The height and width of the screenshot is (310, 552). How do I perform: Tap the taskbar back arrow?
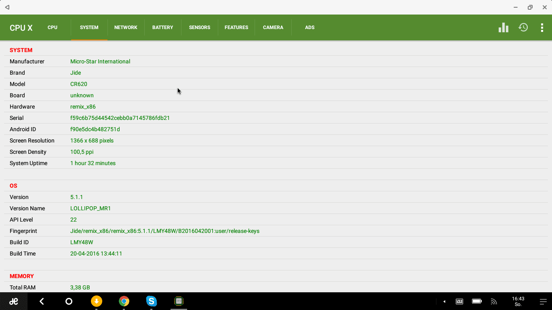click(x=41, y=301)
